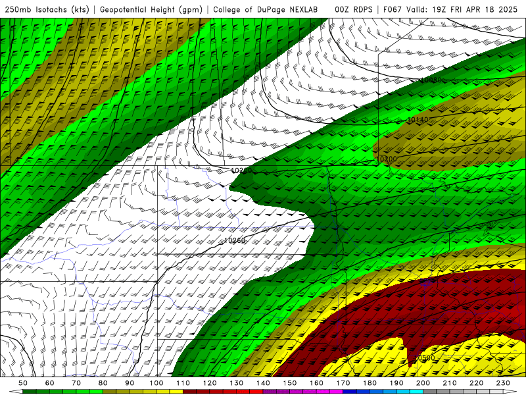Click the 150 value on the color scale
Screen dimensions: 526x395
[290, 383]
